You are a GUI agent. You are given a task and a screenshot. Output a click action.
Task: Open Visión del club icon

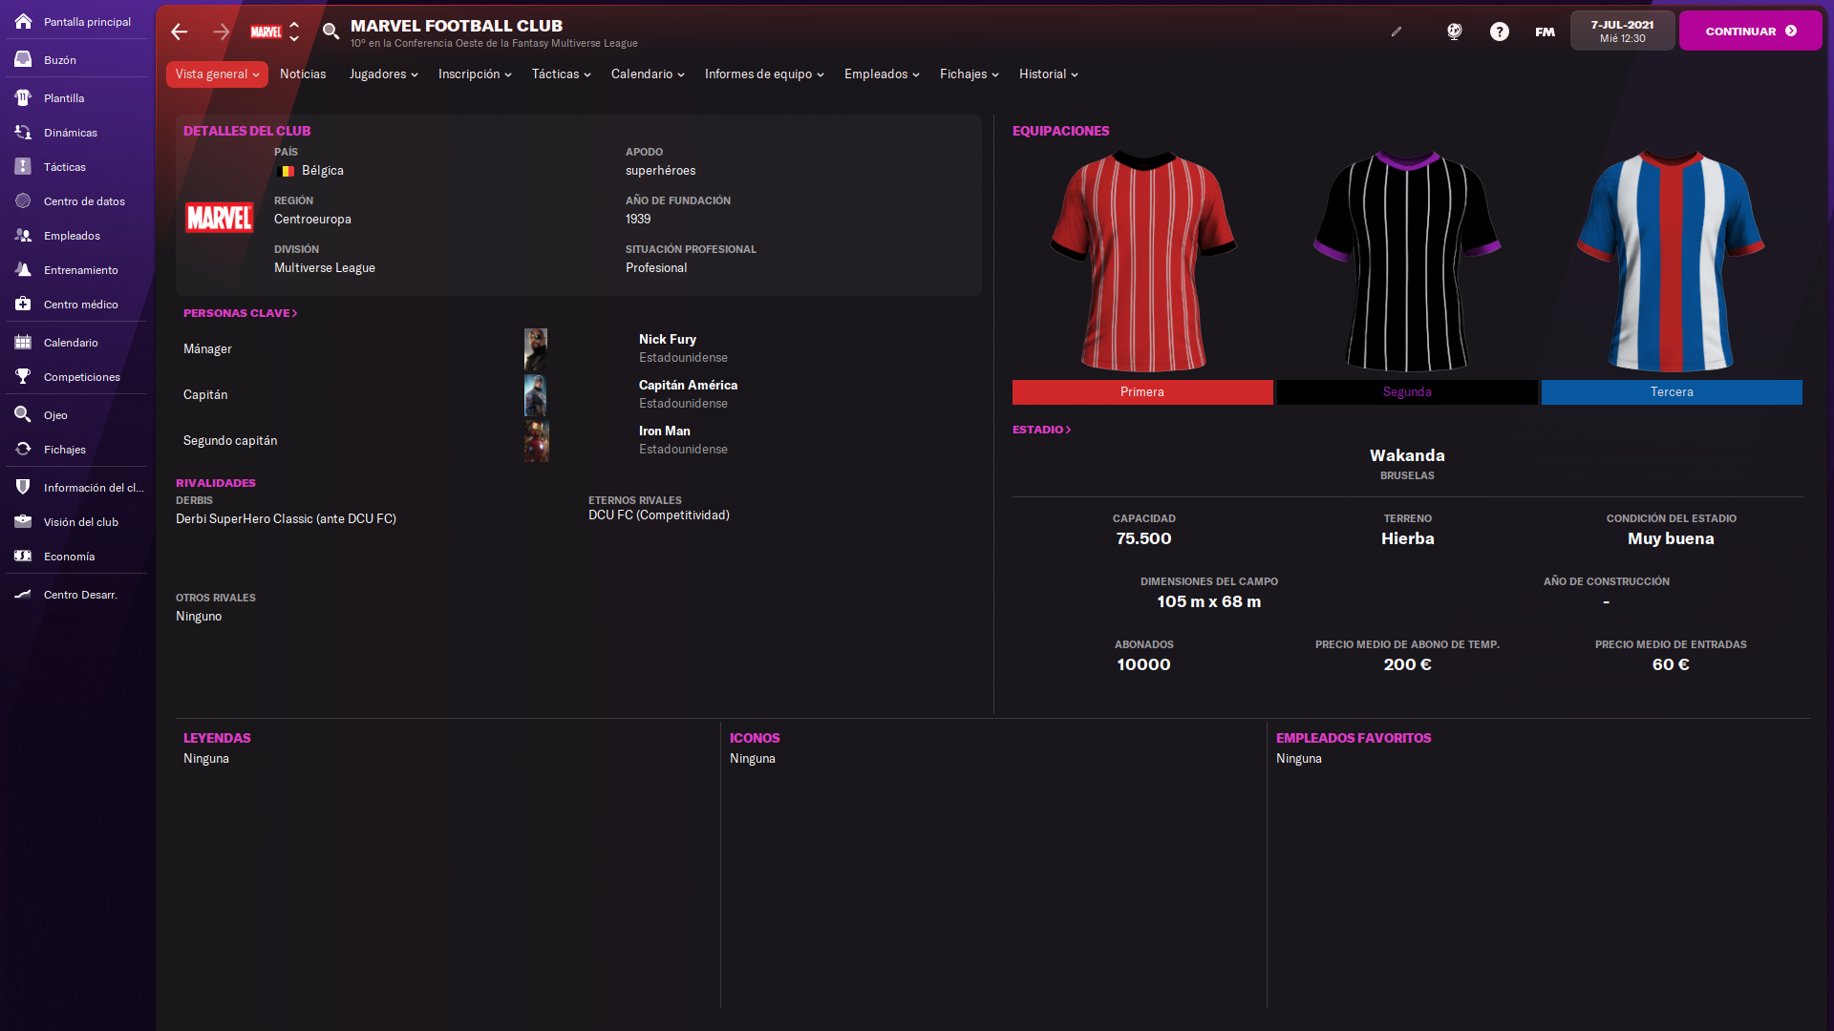click(x=23, y=521)
